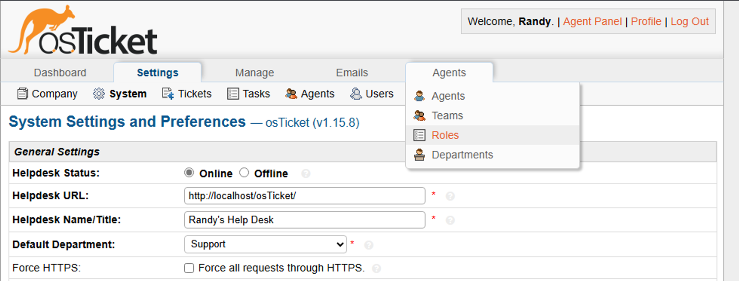Enable Force all requests through HTTPS
Screen dimensions: 739x281
coord(189,268)
